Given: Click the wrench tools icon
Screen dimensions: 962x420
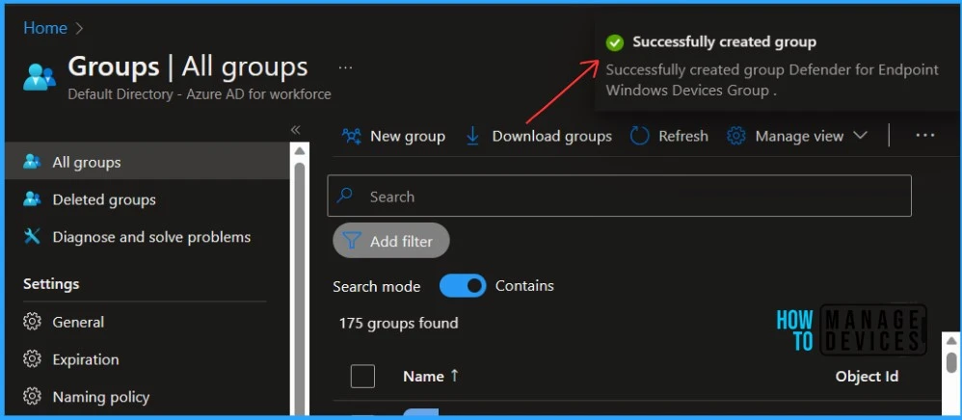Looking at the screenshot, I should tap(32, 237).
